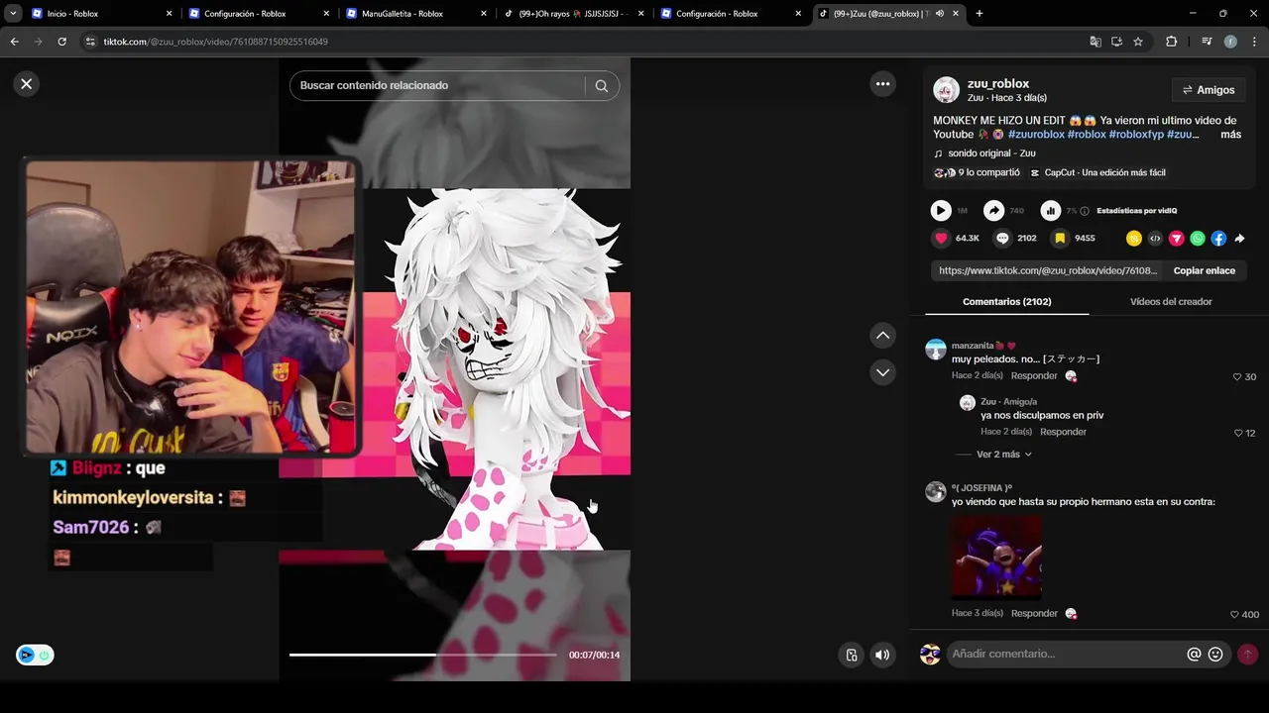Screen dimensions: 1269x713
Task: Open the translate page icon
Action: pos(1096,42)
